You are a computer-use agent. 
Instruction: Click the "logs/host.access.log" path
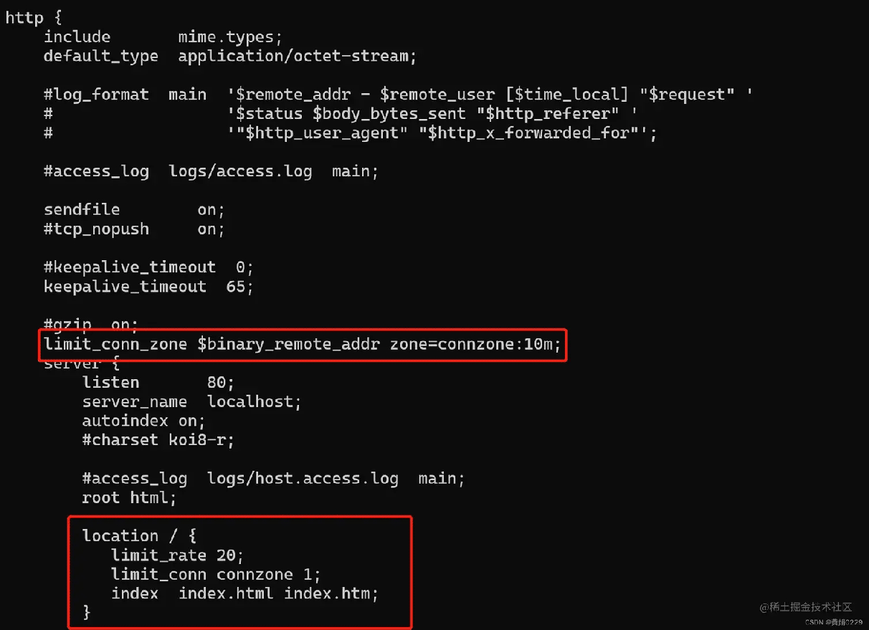click(x=303, y=478)
